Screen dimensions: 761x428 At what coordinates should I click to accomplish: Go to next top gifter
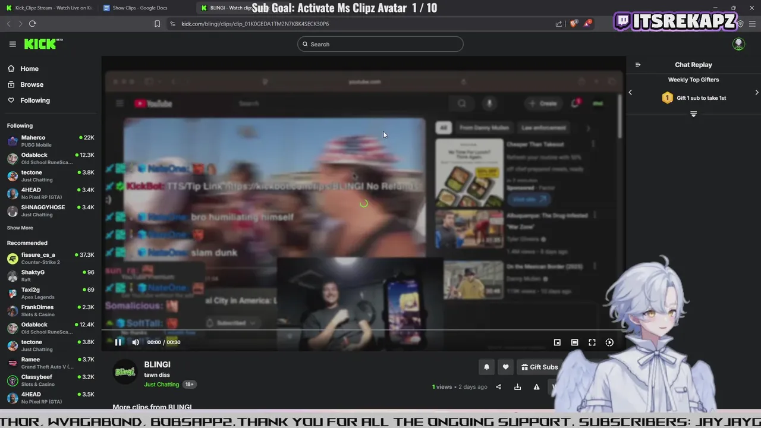click(757, 92)
